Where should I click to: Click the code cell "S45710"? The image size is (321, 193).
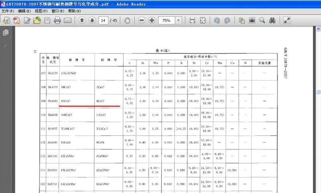click(x=53, y=184)
